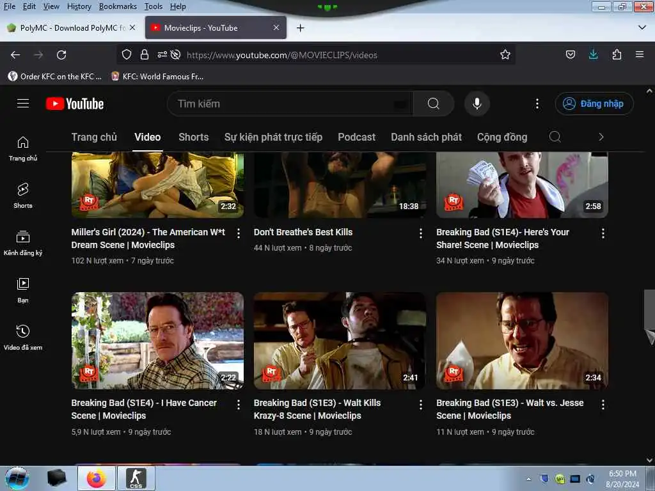Viewport: 655px width, 491px height.
Task: Expand the list all tabs dropdown
Action: (642, 27)
